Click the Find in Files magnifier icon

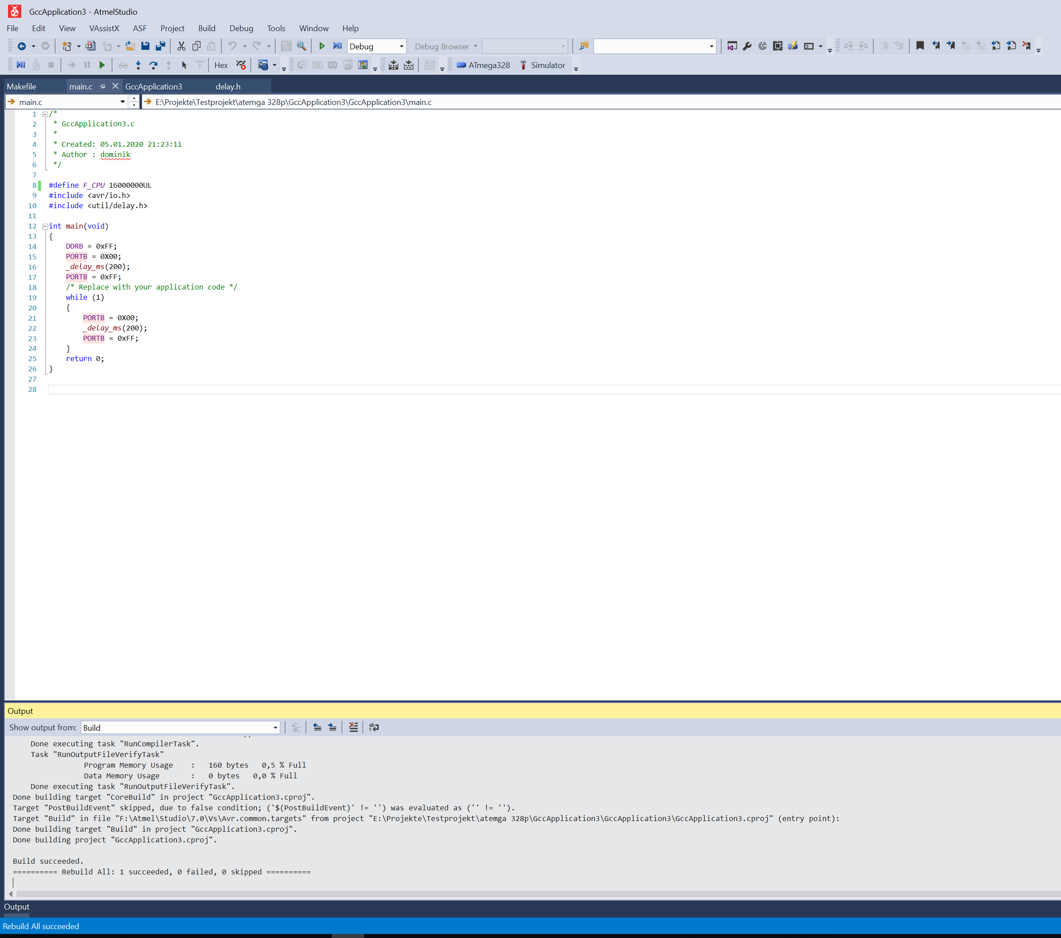point(301,46)
